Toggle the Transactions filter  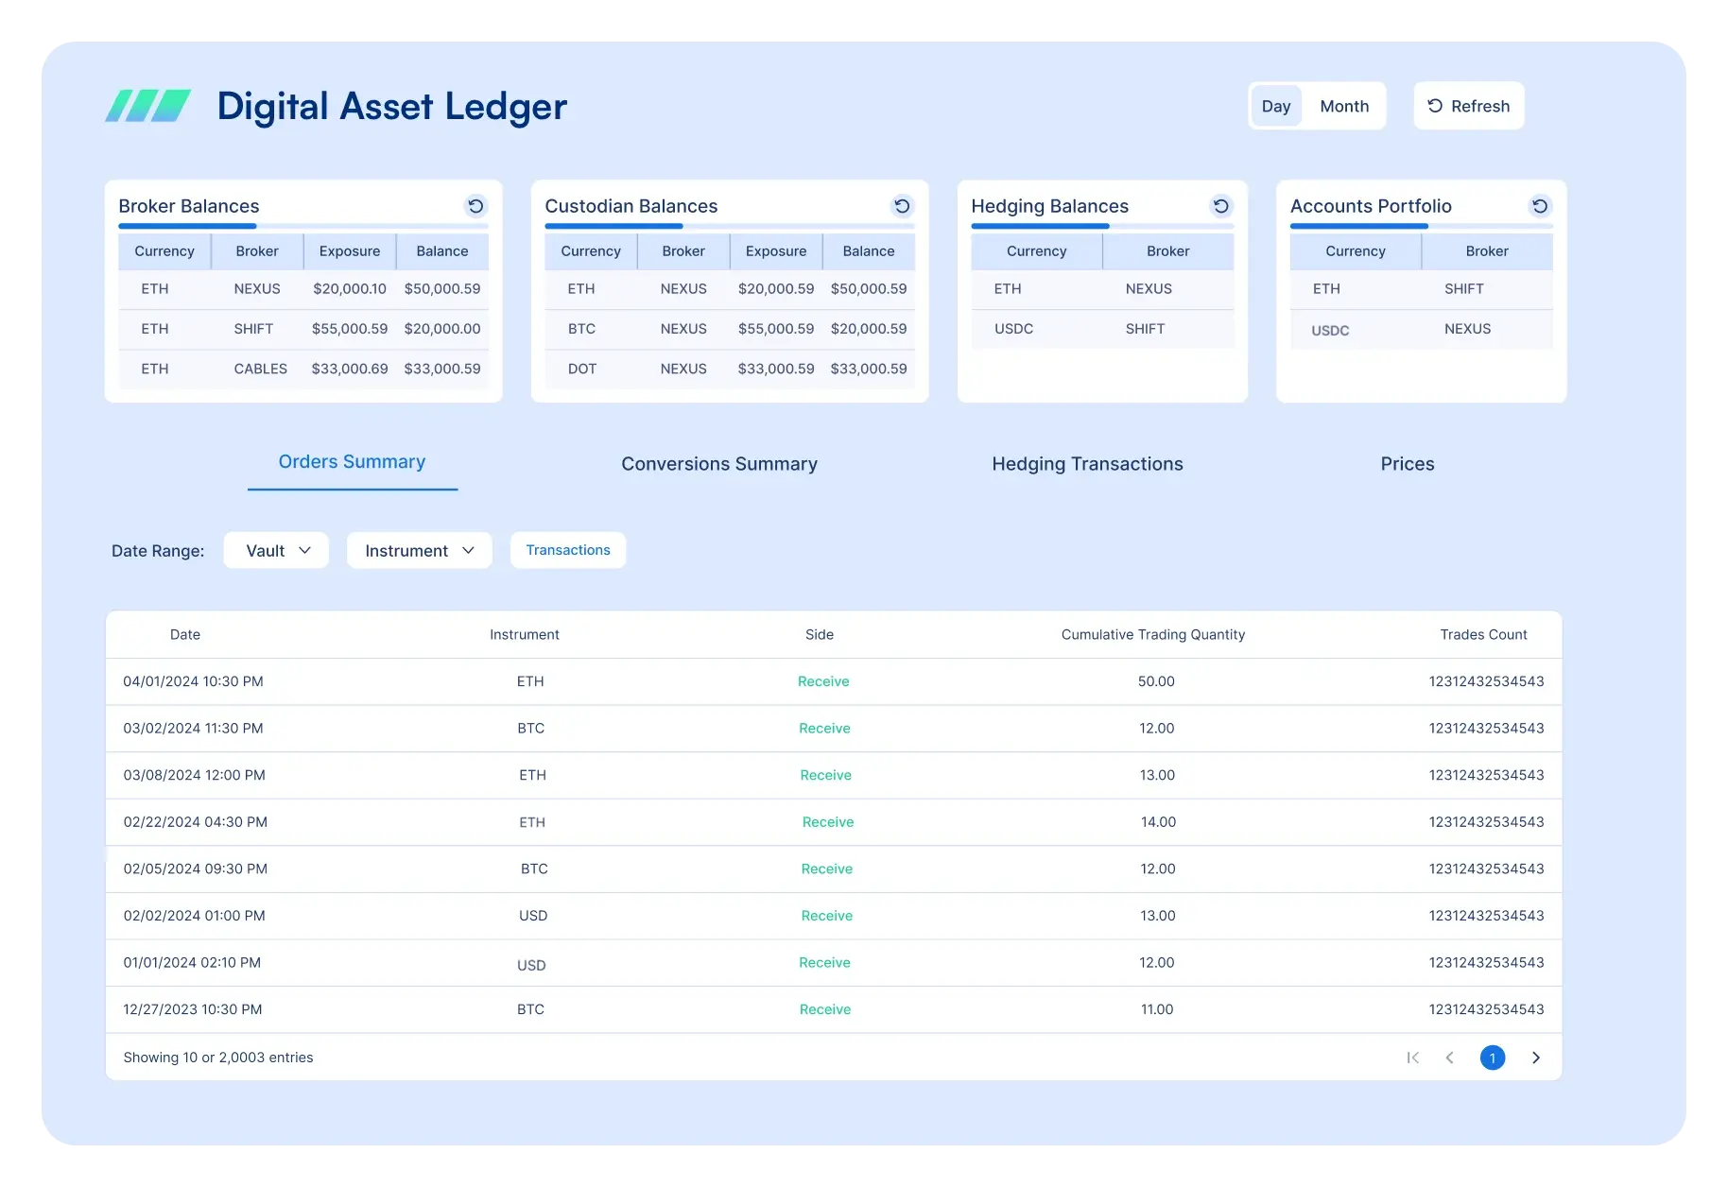click(567, 549)
